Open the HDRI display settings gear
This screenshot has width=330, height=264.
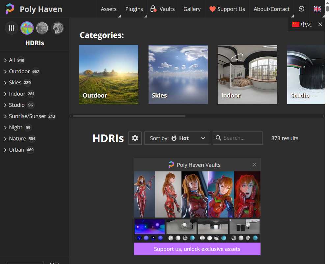(x=135, y=138)
